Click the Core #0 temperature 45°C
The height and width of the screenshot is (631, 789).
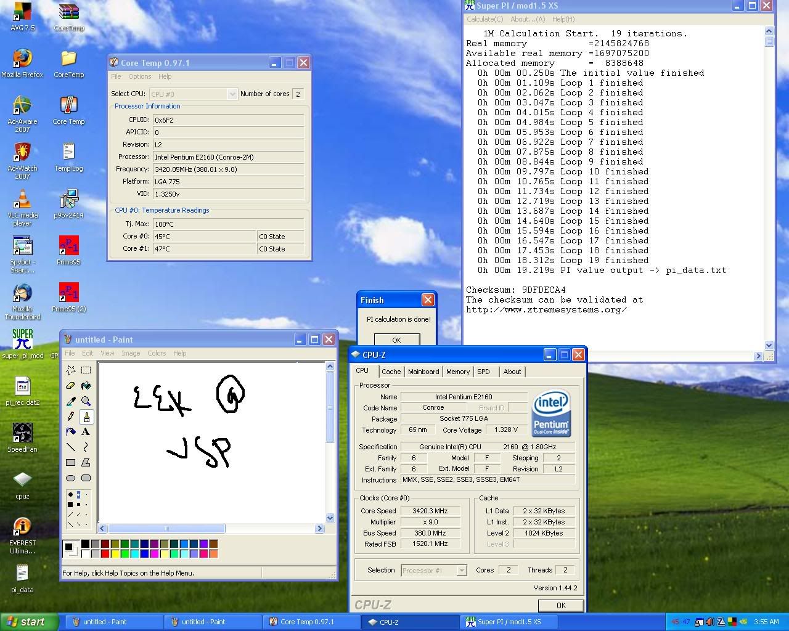[x=205, y=237]
